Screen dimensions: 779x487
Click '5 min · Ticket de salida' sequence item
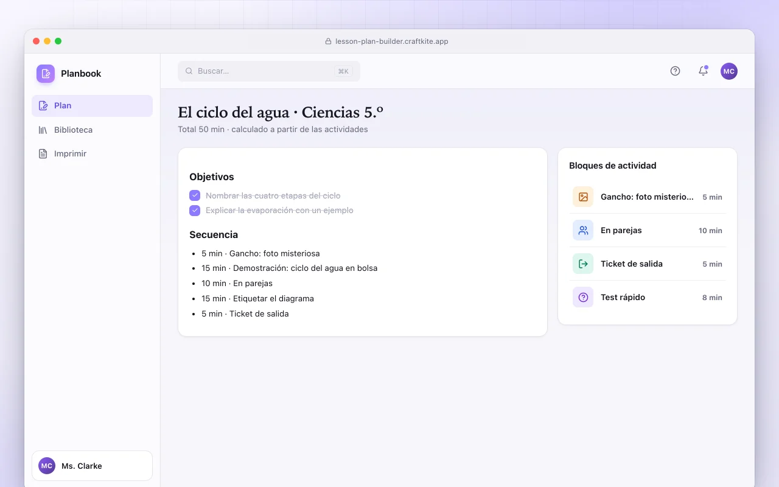[245, 314]
